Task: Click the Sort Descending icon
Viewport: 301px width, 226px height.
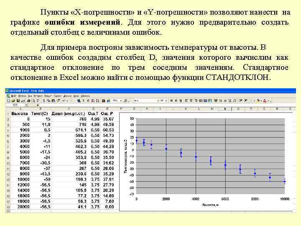Action: [x=97, y=101]
